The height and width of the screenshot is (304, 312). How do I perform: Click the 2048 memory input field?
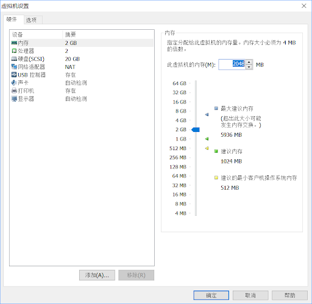click(232, 64)
